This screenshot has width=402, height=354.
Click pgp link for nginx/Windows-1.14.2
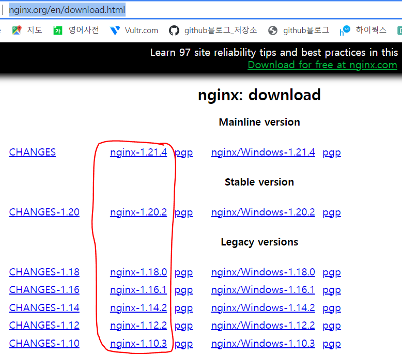tap(332, 308)
